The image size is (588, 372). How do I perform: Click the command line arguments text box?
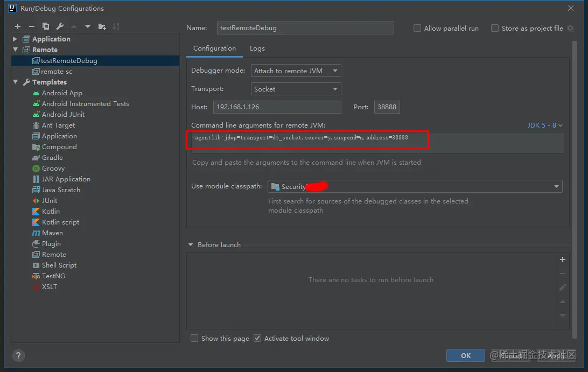[x=377, y=143]
